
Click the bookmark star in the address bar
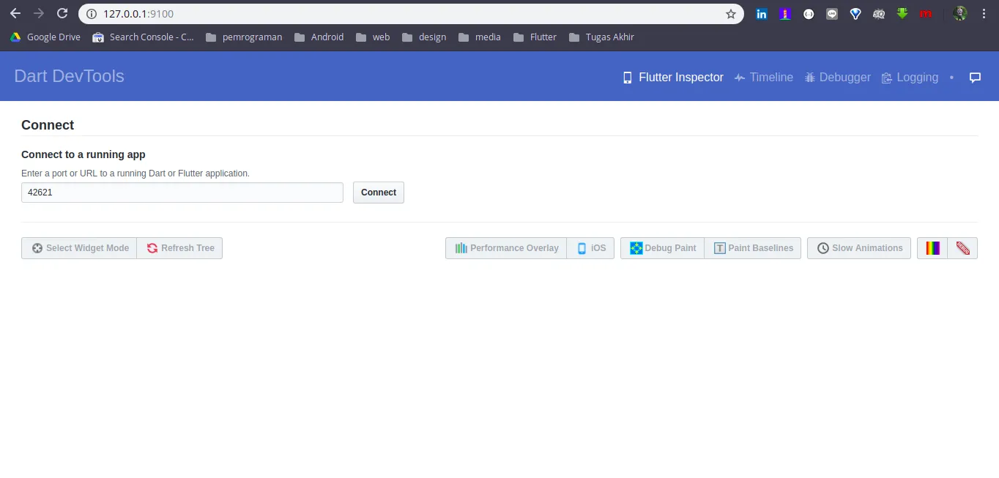730,13
